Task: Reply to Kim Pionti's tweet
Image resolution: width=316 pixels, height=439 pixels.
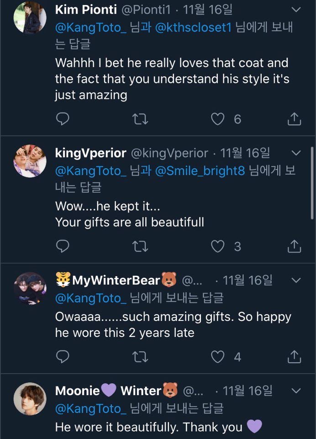Action: [x=62, y=119]
